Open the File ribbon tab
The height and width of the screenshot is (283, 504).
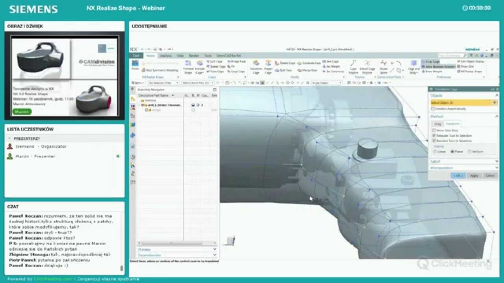(136, 56)
